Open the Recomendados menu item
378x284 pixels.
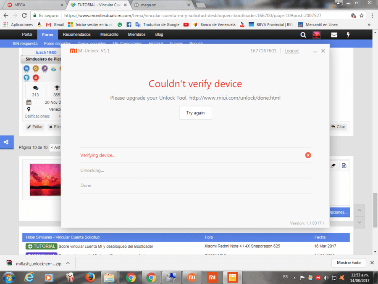tap(77, 35)
